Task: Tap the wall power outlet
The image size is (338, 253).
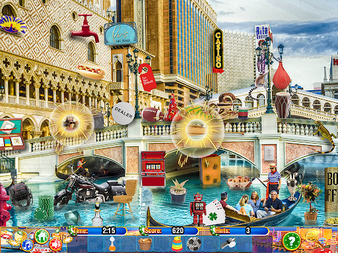Action: 269,154
